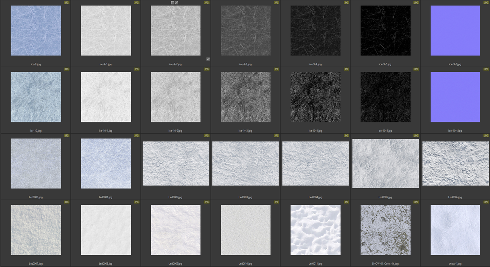The image size is (490, 267).
Task: Toggle the checkbox on ice-9-2.jpg
Action: coord(208,59)
